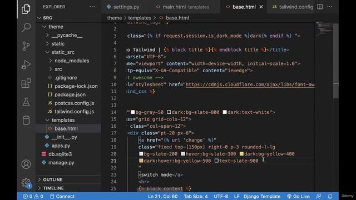Screen dimensions: 356x200
Task: Click base.html in the breadcrumb
Action: (x=177, y=18)
